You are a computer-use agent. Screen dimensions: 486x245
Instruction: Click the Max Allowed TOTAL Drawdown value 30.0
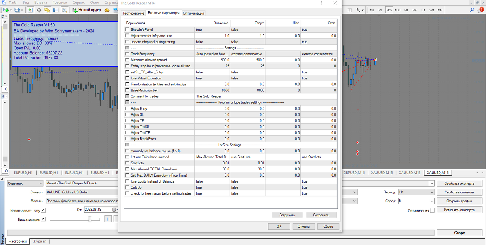[x=212, y=169]
